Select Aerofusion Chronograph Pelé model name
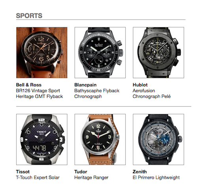The width and height of the screenshot is (210, 191). tap(151, 93)
